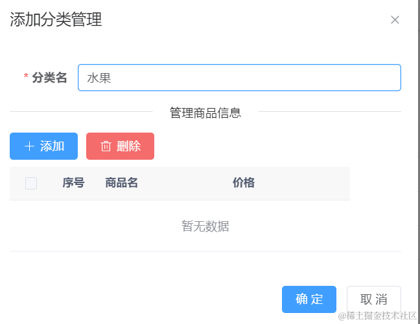Click the 管理商品信息 divider label

point(205,113)
